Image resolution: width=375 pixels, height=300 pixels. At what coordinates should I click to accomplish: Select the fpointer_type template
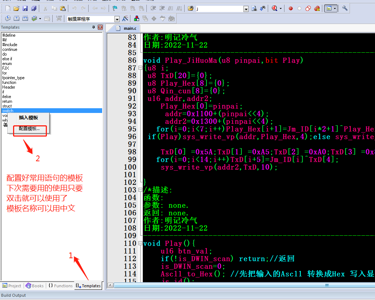point(13,78)
